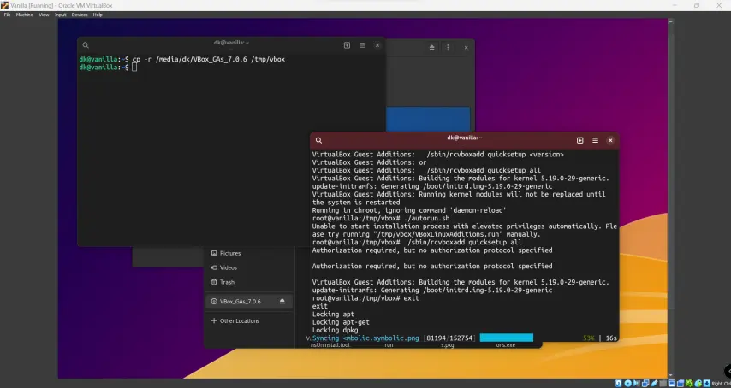Close the file manager window
This screenshot has width=731, height=388.
[467, 48]
